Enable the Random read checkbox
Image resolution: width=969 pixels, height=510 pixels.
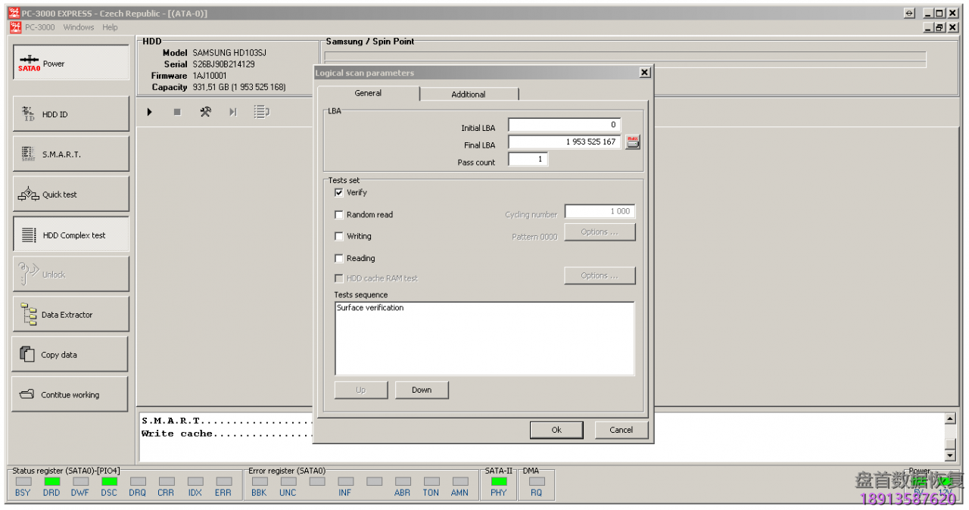tap(339, 215)
